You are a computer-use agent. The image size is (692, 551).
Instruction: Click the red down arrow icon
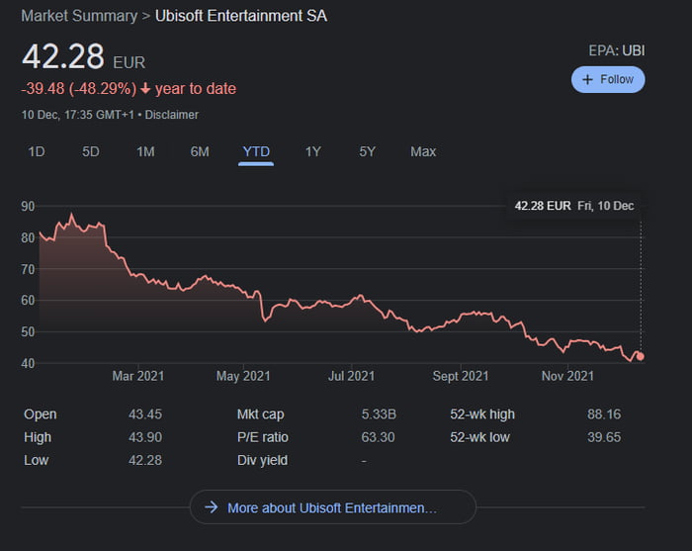[145, 89]
